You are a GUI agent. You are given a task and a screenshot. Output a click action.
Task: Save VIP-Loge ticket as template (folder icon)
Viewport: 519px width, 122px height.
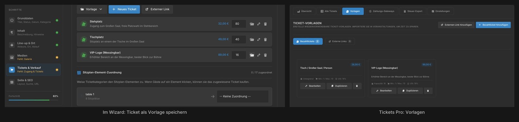coord(252,55)
